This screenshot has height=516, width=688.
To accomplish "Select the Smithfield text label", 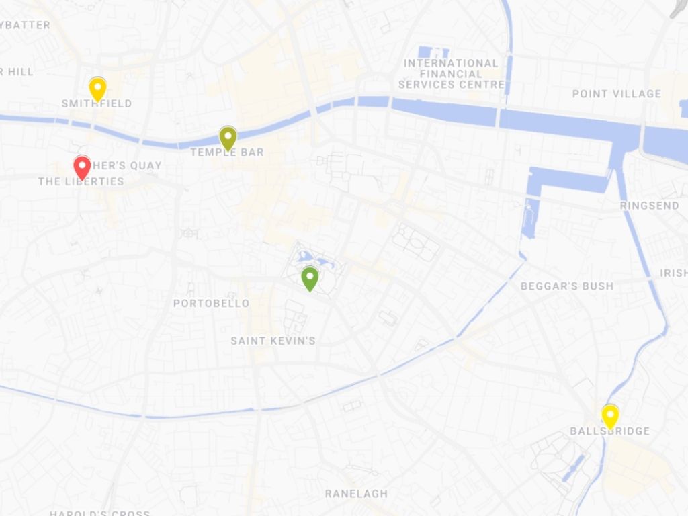I will pyautogui.click(x=97, y=103).
